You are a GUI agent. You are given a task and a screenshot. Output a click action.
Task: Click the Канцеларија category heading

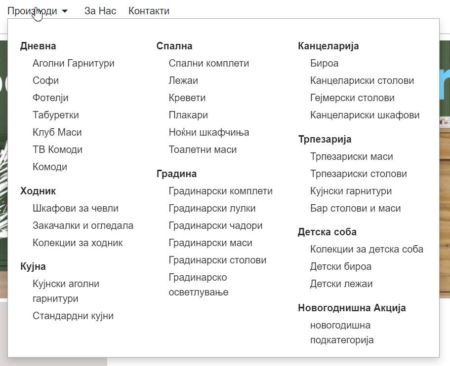pyautogui.click(x=328, y=46)
